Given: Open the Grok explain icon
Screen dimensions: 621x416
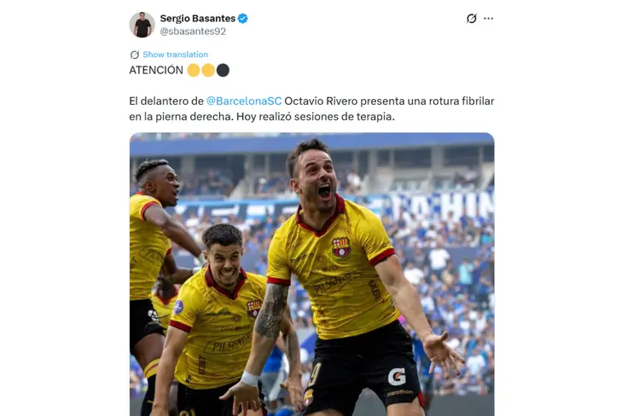Looking at the screenshot, I should pyautogui.click(x=471, y=18).
